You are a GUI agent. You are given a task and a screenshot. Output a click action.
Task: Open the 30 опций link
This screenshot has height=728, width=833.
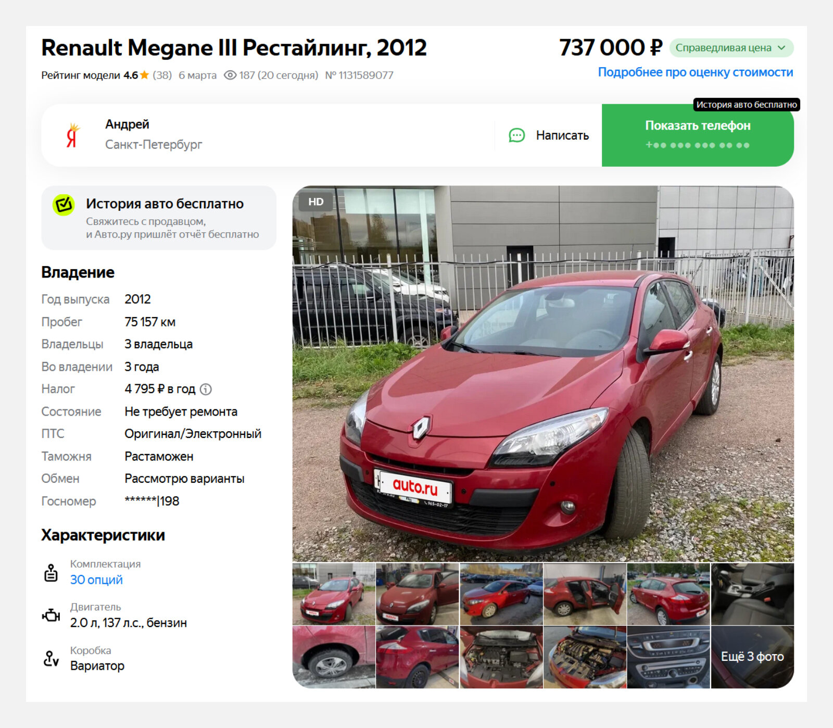click(x=96, y=580)
